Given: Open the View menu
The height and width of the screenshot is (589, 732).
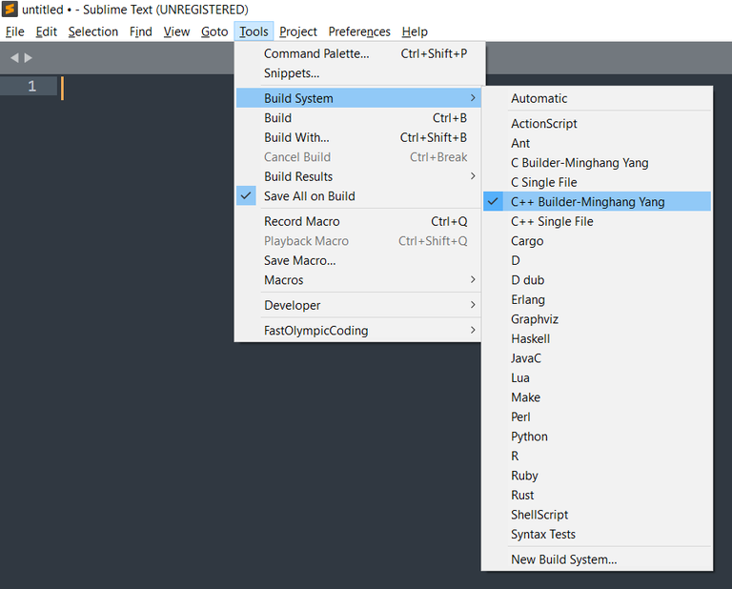Looking at the screenshot, I should pyautogui.click(x=176, y=31).
